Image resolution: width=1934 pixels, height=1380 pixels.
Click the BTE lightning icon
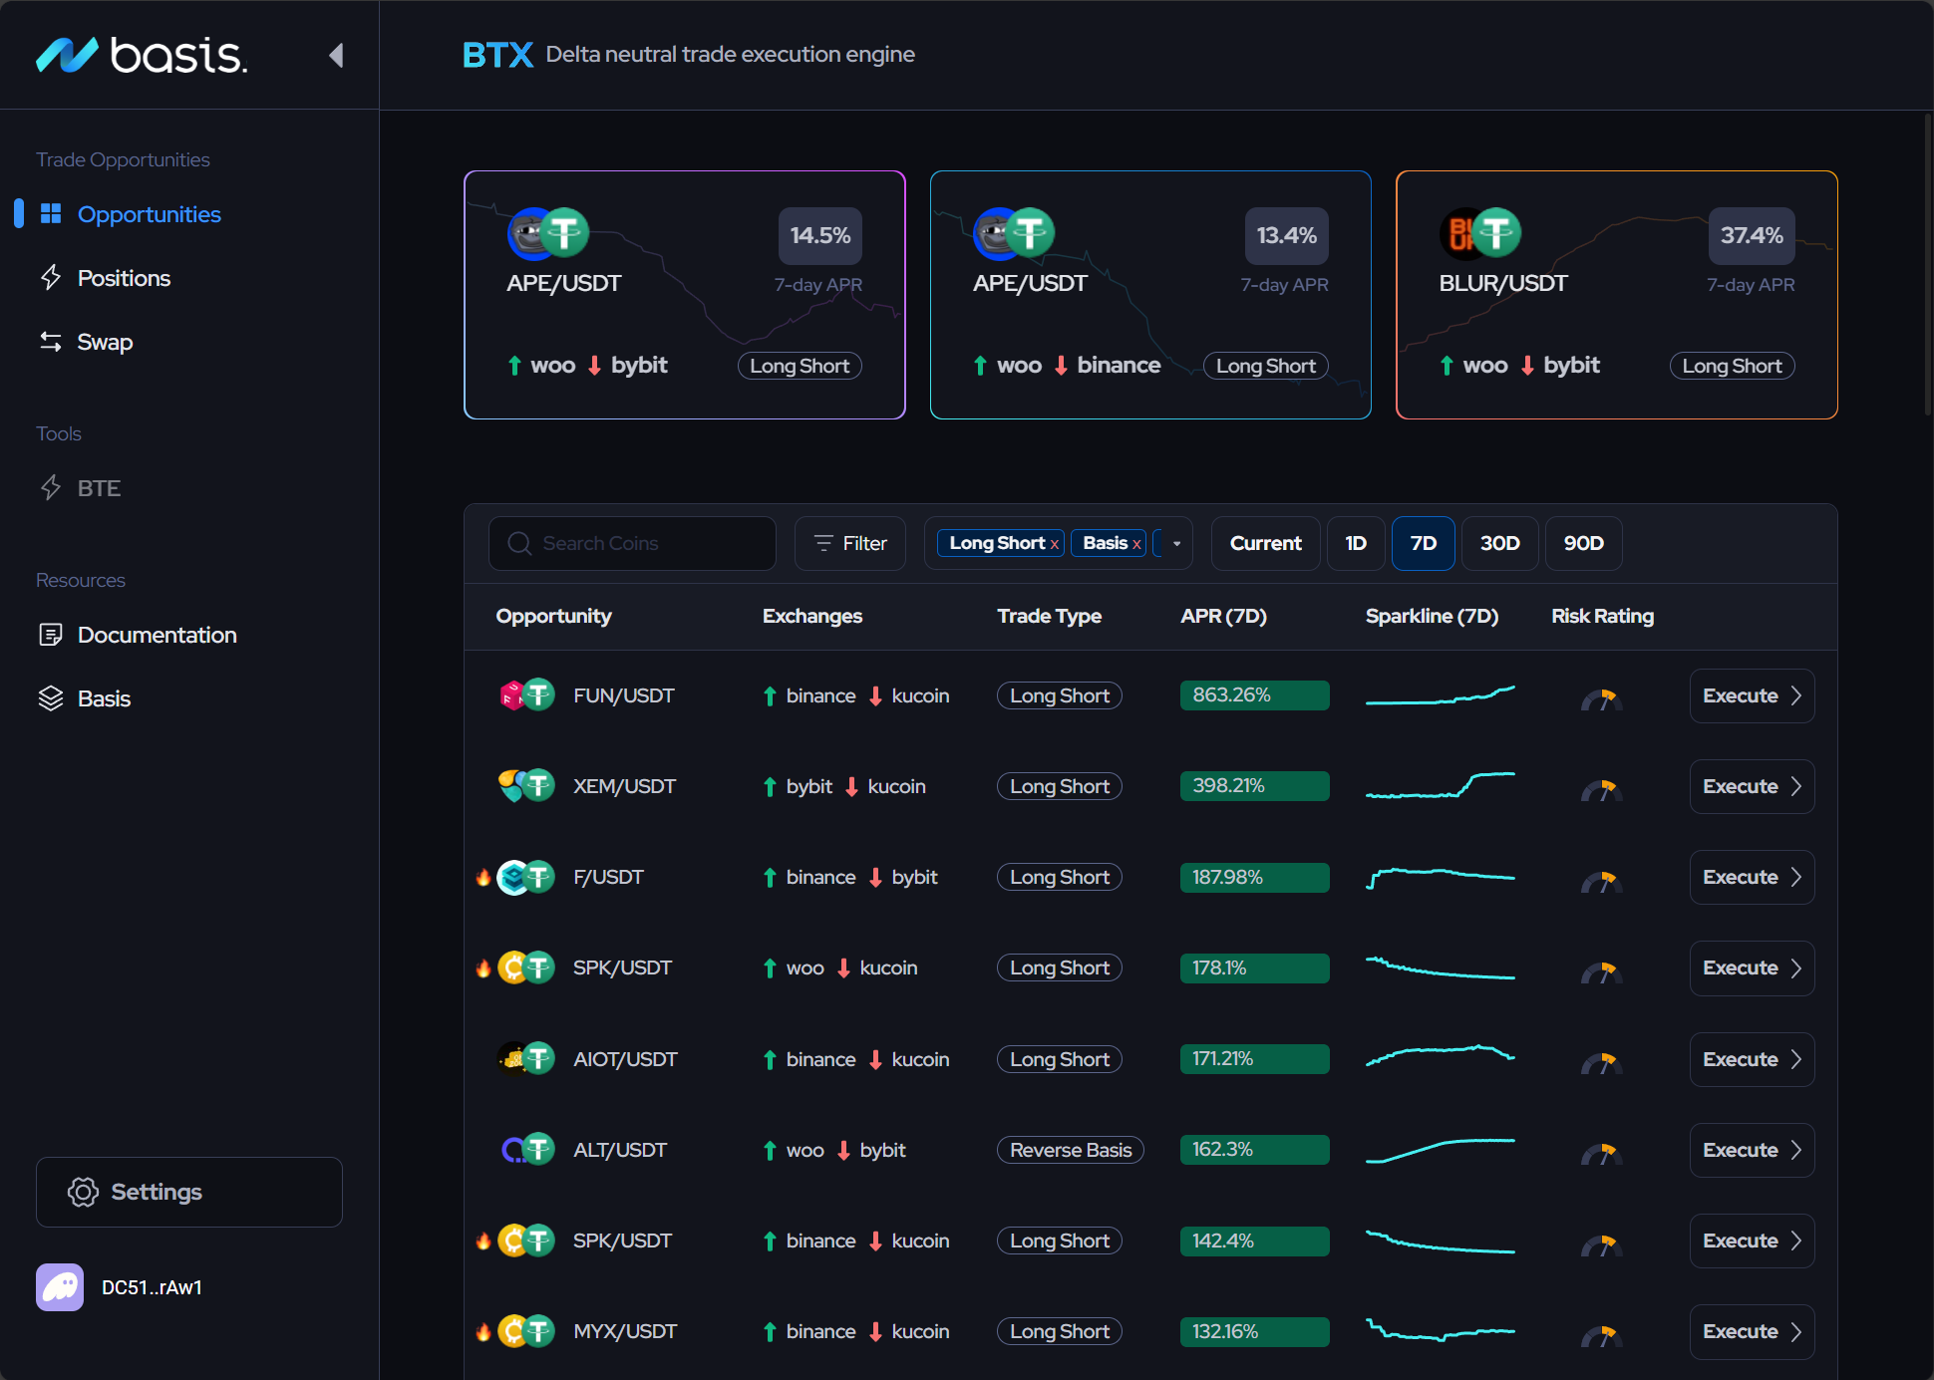coord(51,487)
